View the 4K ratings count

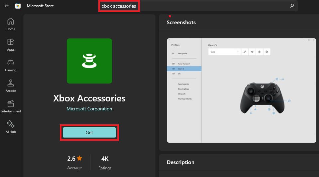point(105,159)
